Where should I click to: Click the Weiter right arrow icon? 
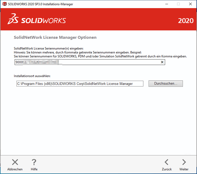(184, 162)
